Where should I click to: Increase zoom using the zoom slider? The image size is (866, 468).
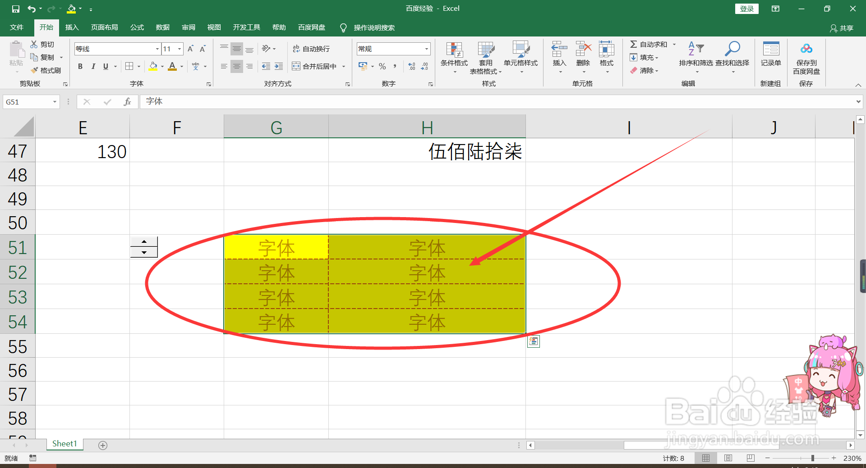(x=834, y=458)
